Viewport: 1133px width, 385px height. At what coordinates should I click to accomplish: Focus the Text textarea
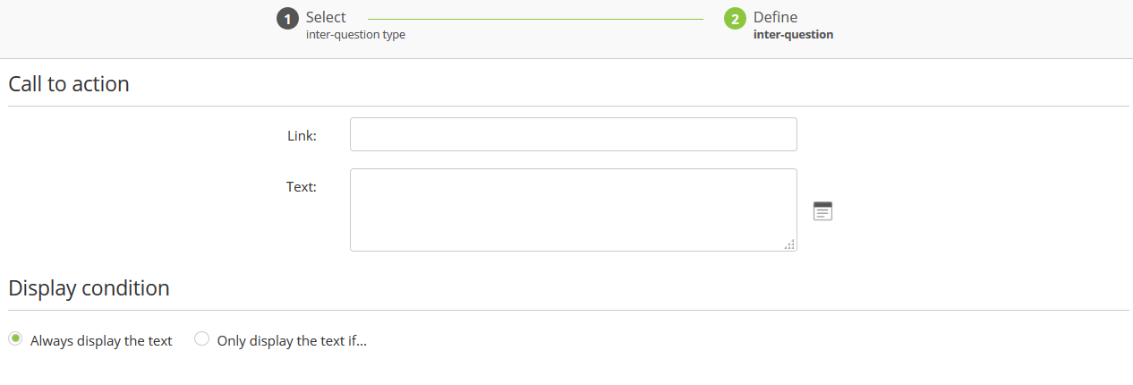coord(573,210)
